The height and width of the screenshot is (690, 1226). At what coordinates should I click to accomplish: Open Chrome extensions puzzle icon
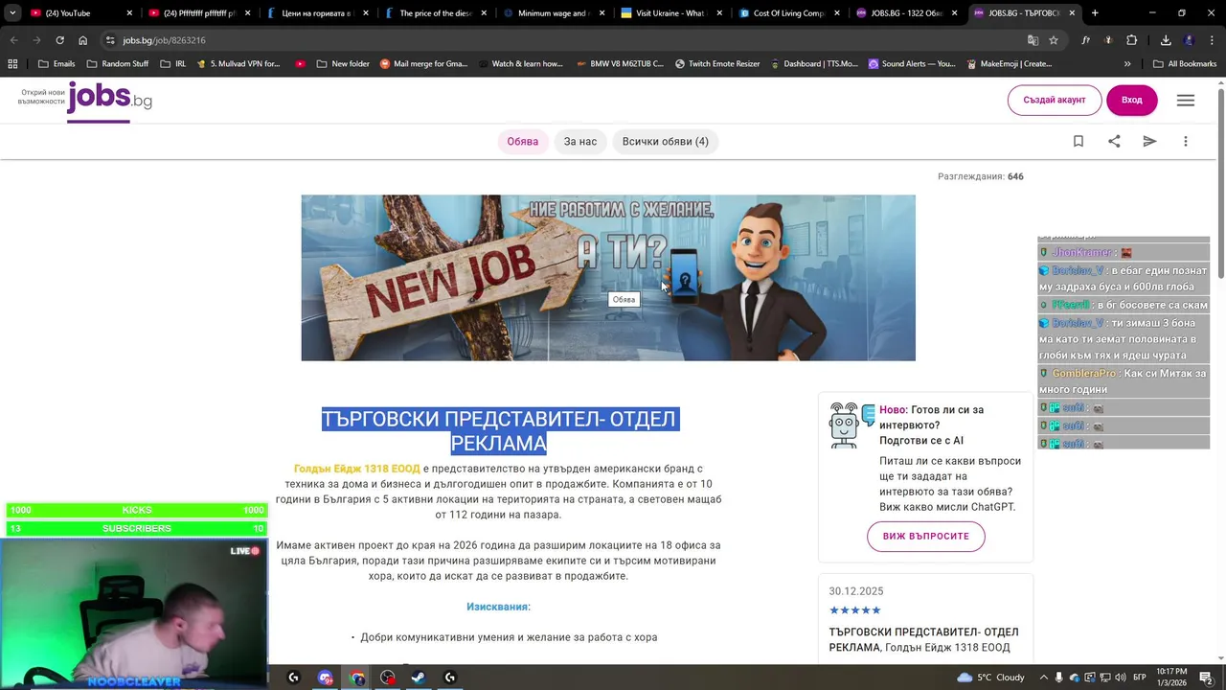(x=1132, y=40)
